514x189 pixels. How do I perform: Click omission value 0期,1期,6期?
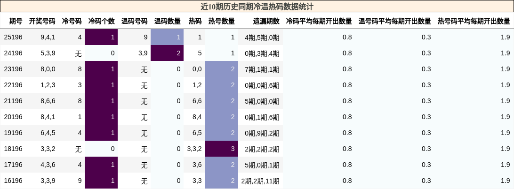(262, 117)
